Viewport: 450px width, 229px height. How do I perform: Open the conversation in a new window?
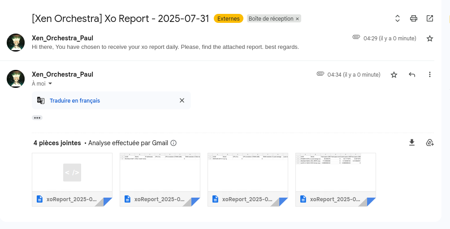click(x=430, y=19)
